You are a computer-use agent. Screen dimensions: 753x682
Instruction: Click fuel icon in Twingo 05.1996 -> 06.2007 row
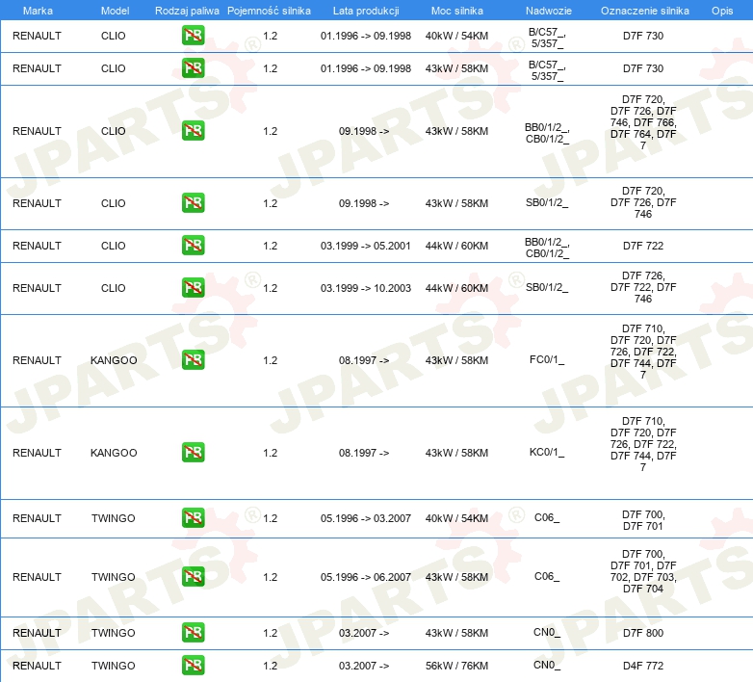(x=193, y=576)
